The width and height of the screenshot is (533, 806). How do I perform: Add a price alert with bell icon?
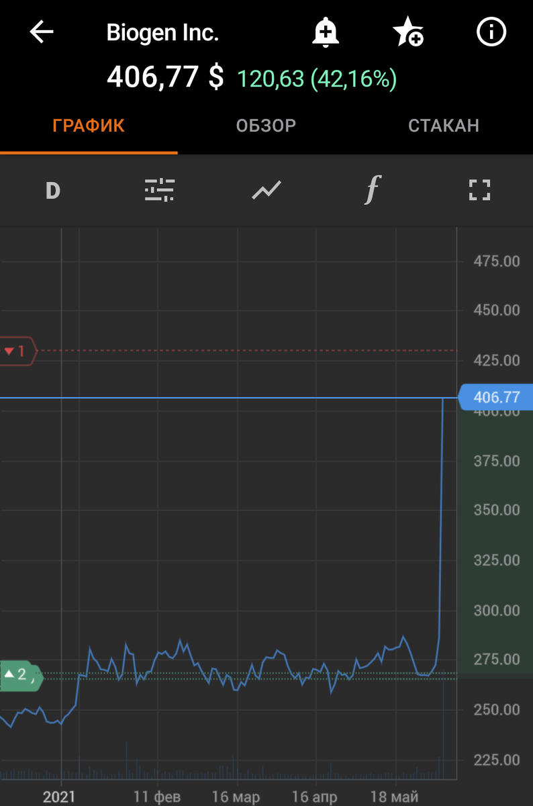(325, 32)
